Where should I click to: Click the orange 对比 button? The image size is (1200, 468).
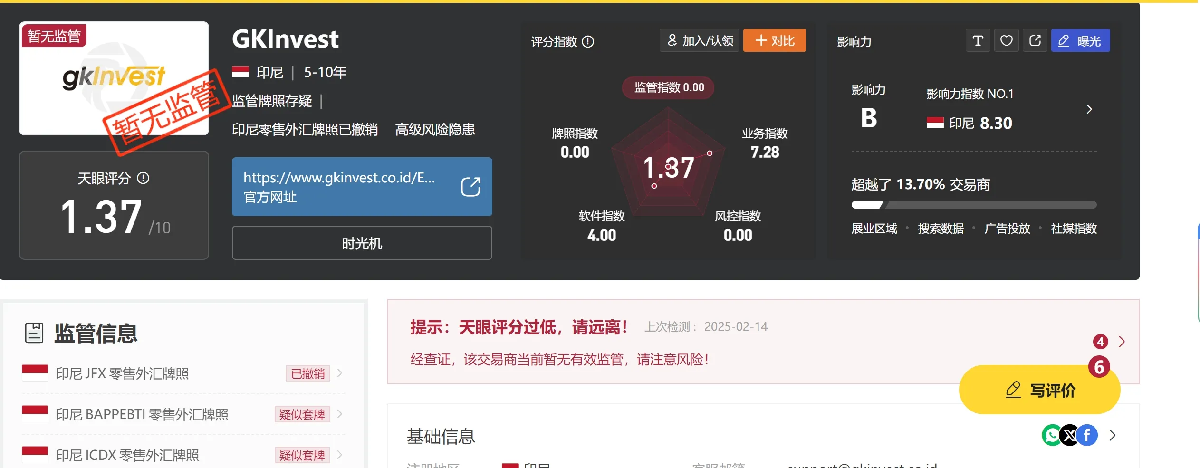coord(775,41)
